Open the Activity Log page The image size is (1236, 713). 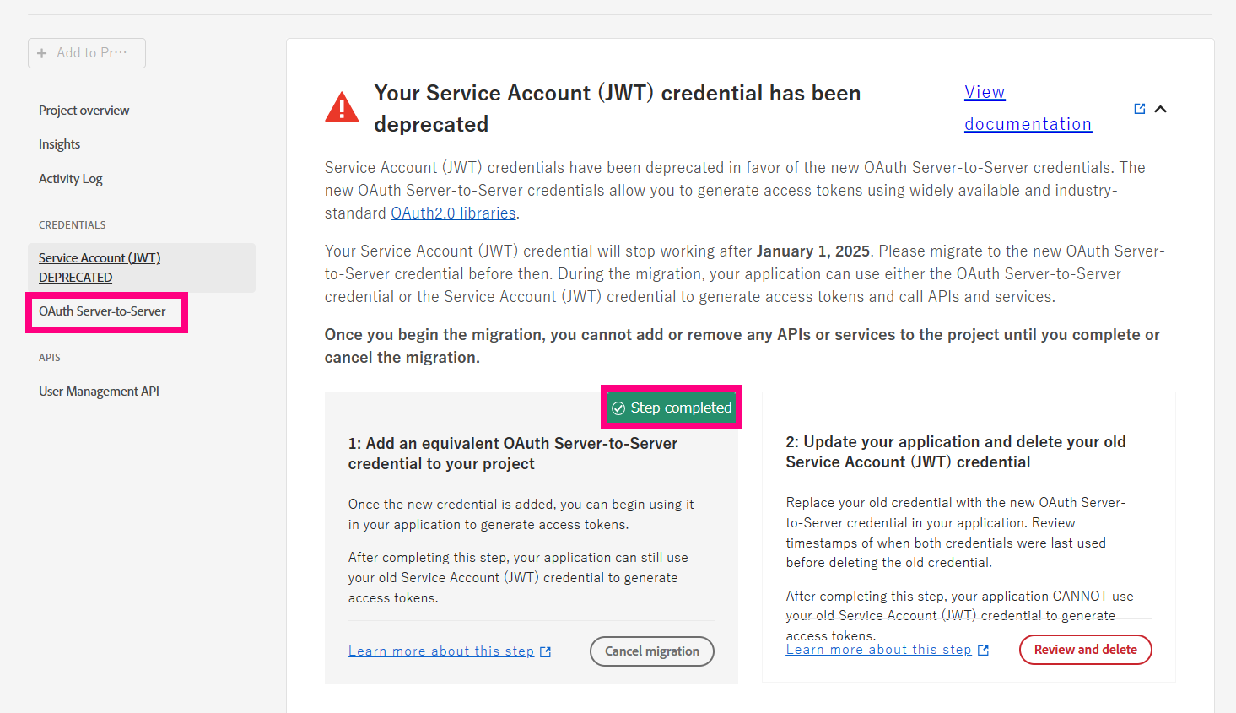point(71,179)
